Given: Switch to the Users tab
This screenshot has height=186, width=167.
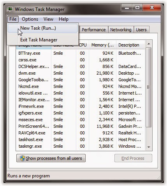Looking at the screenshot, I should (141, 30).
